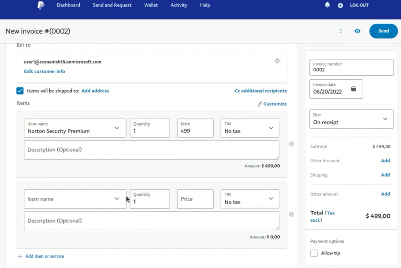Viewport: 401px width, 268px height.
Task: Click the Tax excl. link in Total
Action: point(323,216)
